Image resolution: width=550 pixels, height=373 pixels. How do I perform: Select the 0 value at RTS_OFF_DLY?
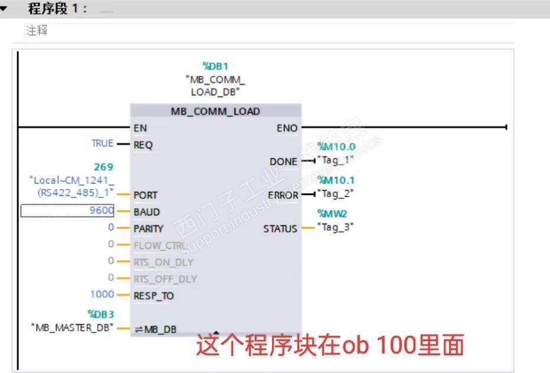[x=111, y=277]
